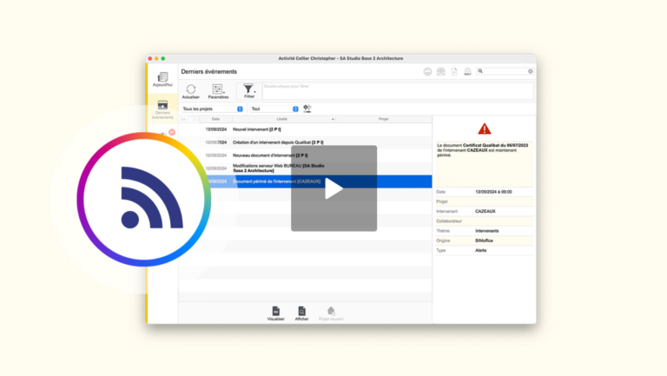This screenshot has width=667, height=376.
Task: Clear the search field with its X button
Action: [531, 71]
